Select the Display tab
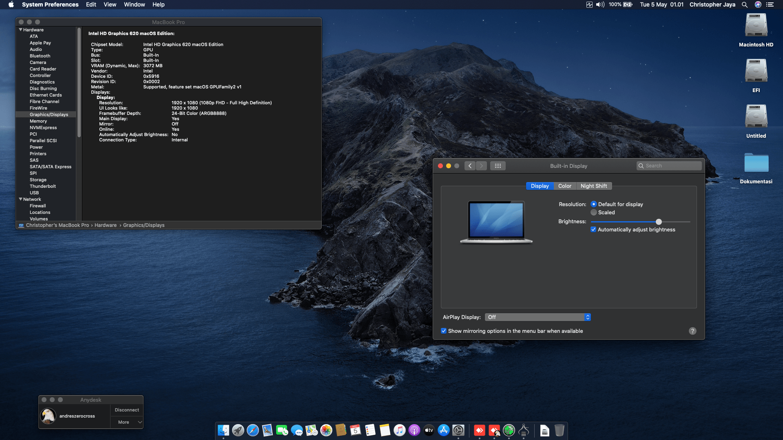This screenshot has width=783, height=440. (x=540, y=186)
